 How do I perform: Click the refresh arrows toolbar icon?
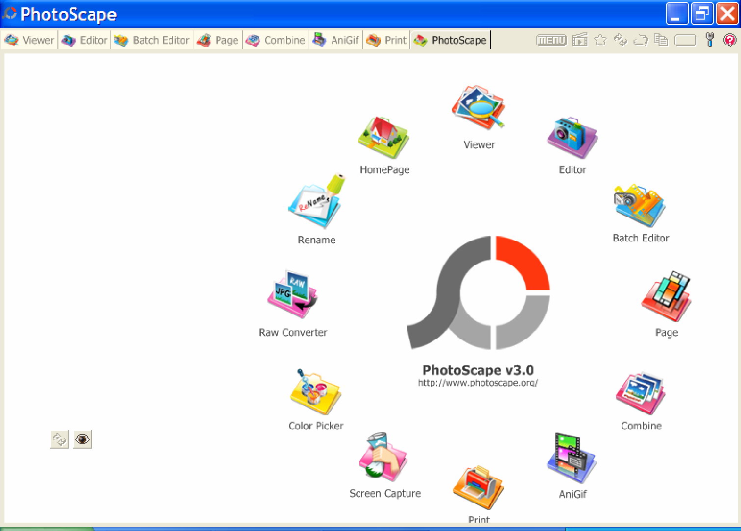click(621, 40)
